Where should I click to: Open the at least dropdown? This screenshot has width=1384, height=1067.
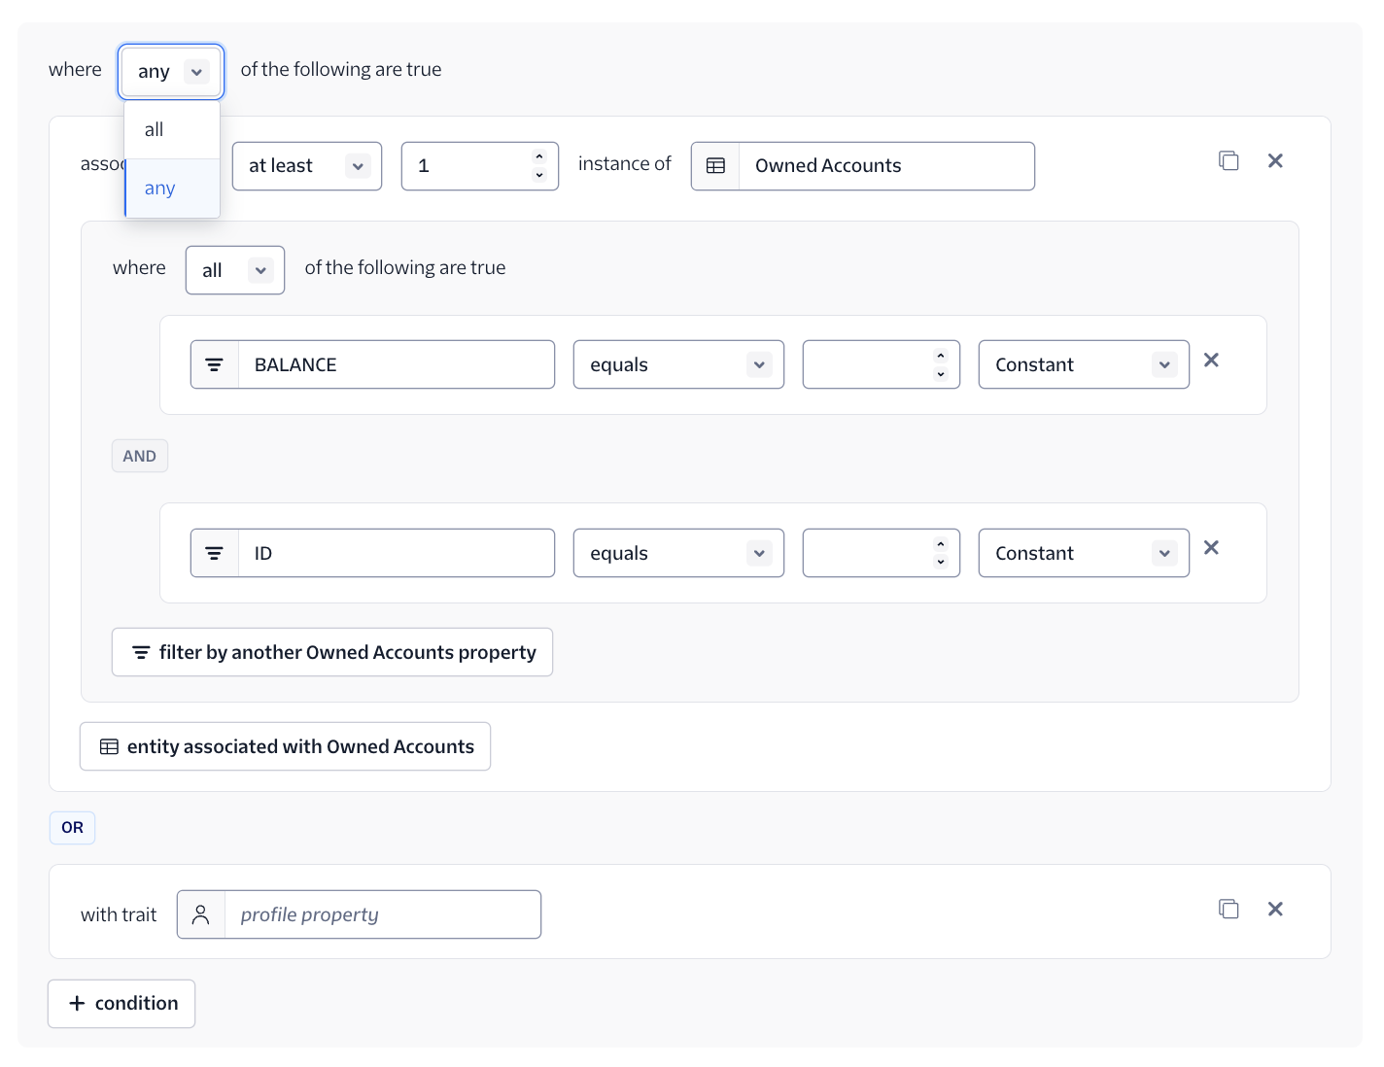(x=306, y=166)
